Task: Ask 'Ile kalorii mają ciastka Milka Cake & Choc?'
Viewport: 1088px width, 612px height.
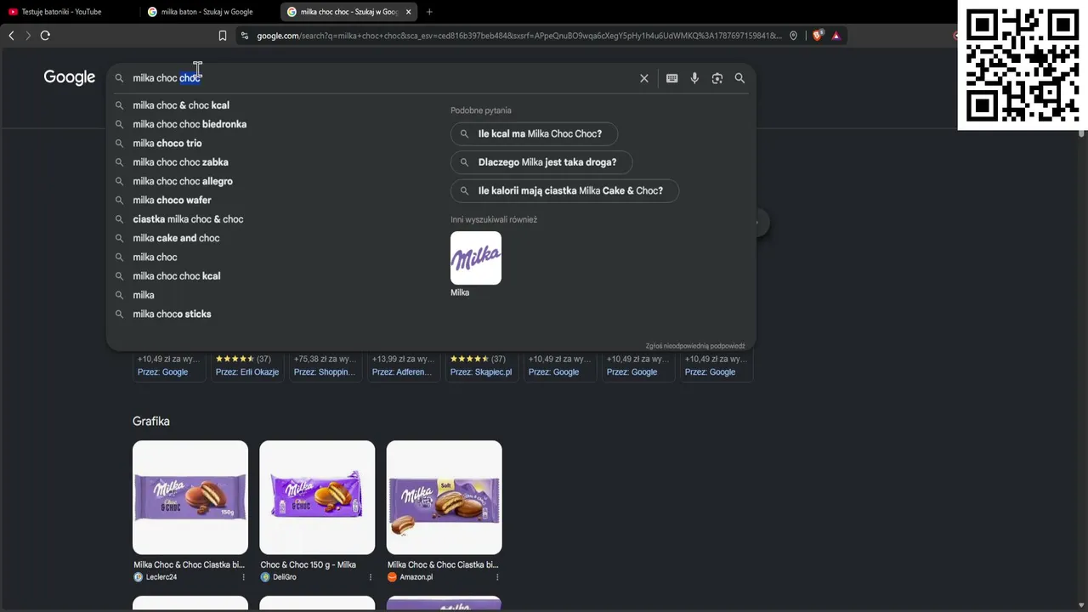Action: click(564, 191)
